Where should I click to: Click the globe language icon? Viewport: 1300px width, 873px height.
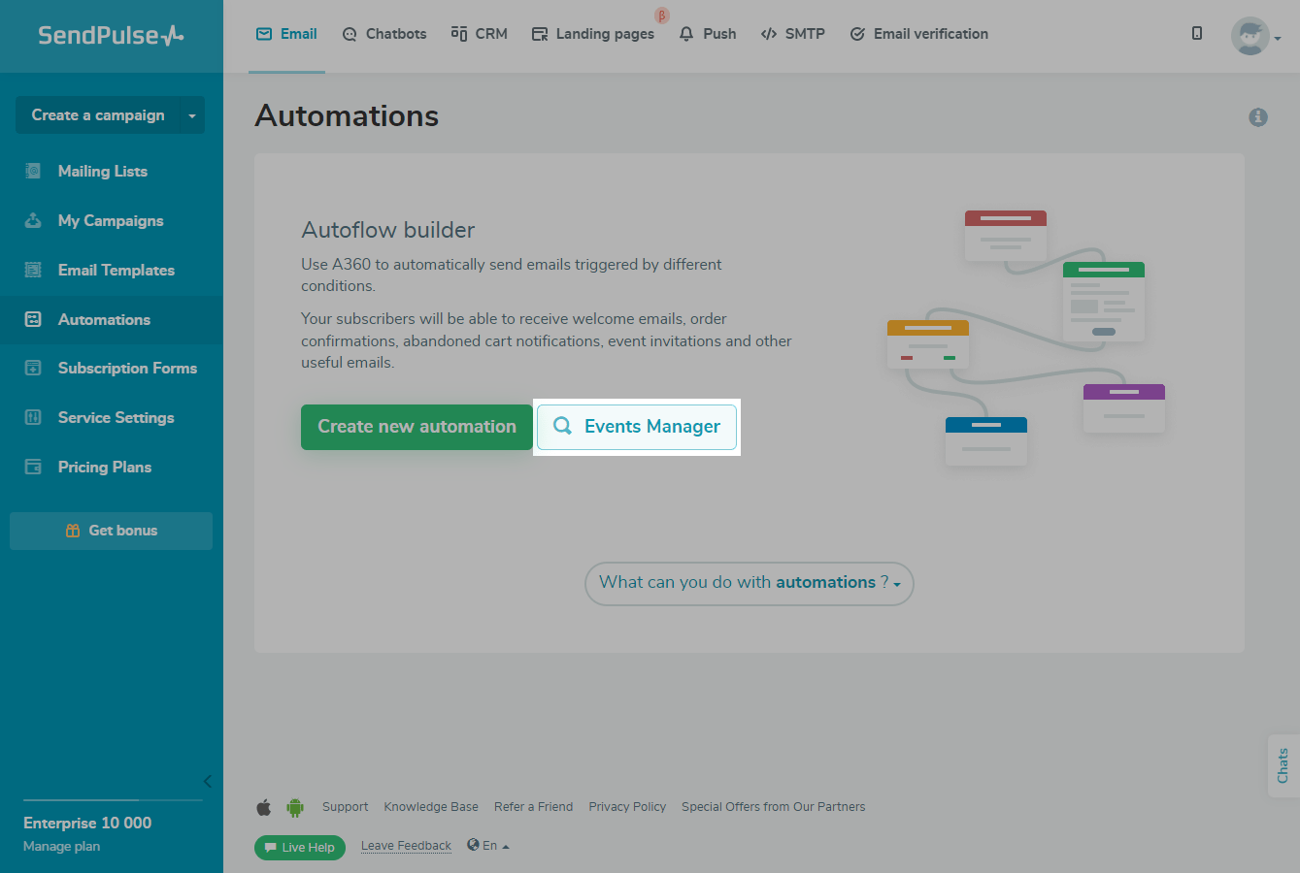(x=473, y=845)
